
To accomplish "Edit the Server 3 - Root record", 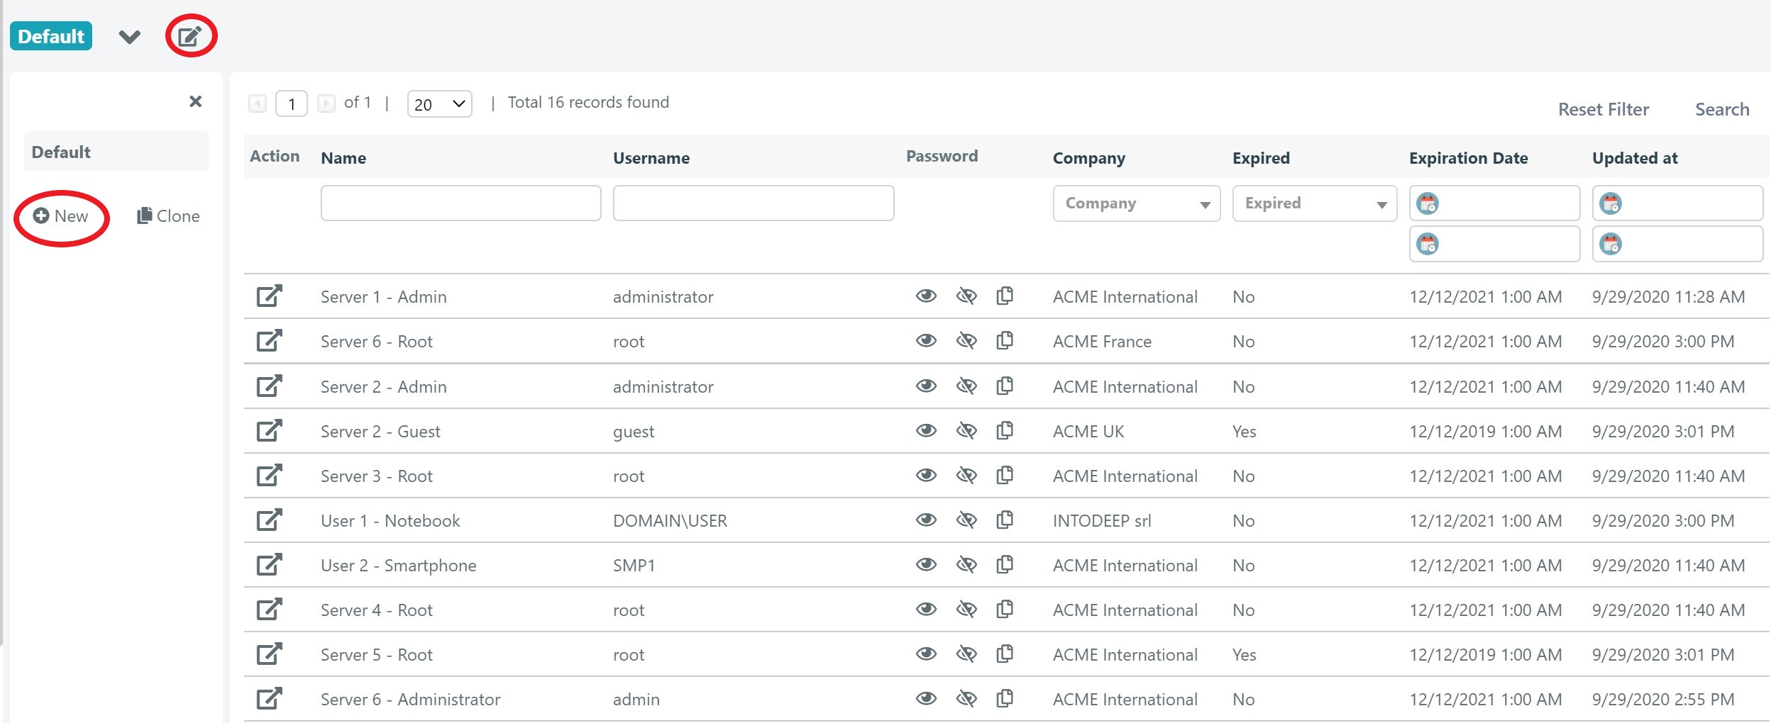I will pyautogui.click(x=269, y=476).
